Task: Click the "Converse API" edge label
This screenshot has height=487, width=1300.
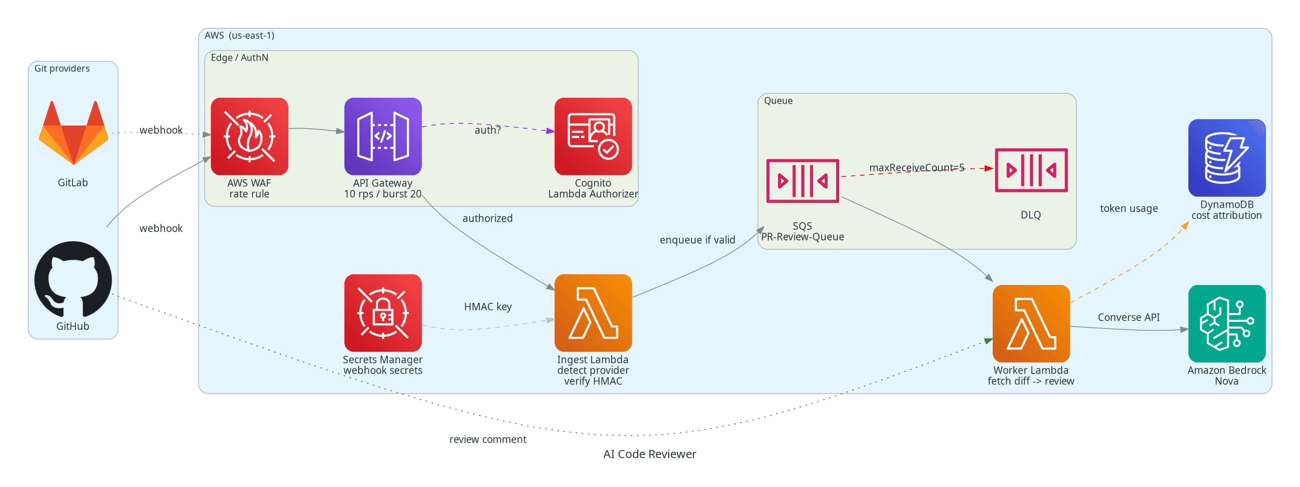Action: (1129, 317)
